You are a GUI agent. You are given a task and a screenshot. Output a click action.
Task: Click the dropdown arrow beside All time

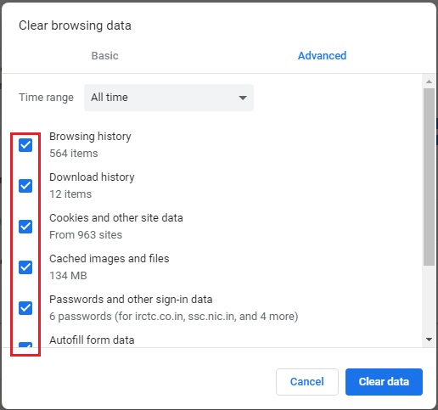click(243, 98)
